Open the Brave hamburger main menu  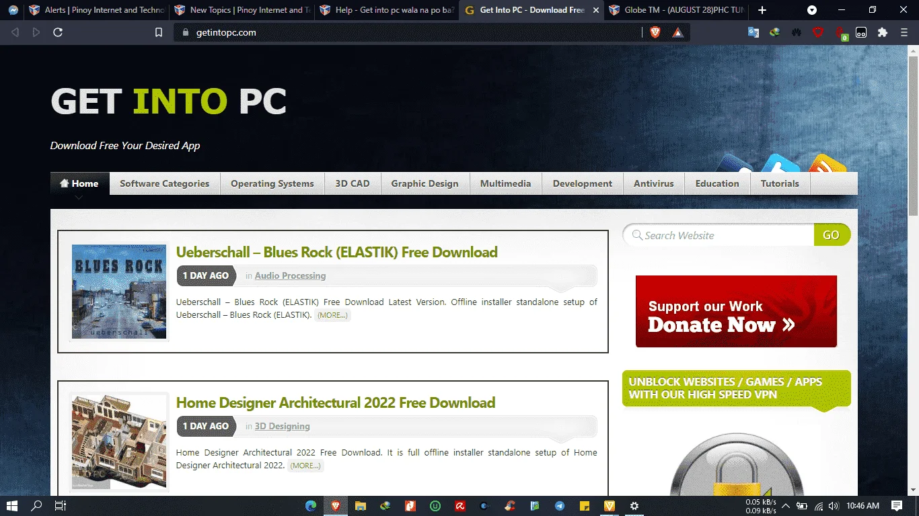(904, 32)
